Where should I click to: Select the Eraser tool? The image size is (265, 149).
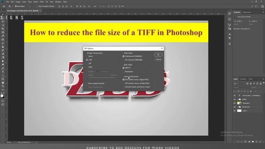(x=3, y=54)
